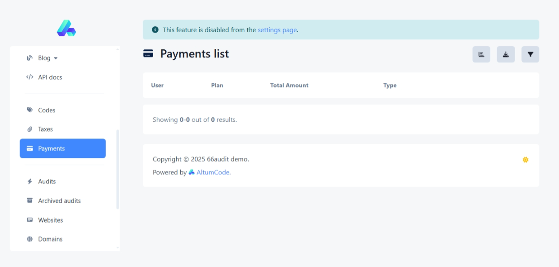Open the Taxes sidebar item
The image size is (559, 267).
[45, 129]
